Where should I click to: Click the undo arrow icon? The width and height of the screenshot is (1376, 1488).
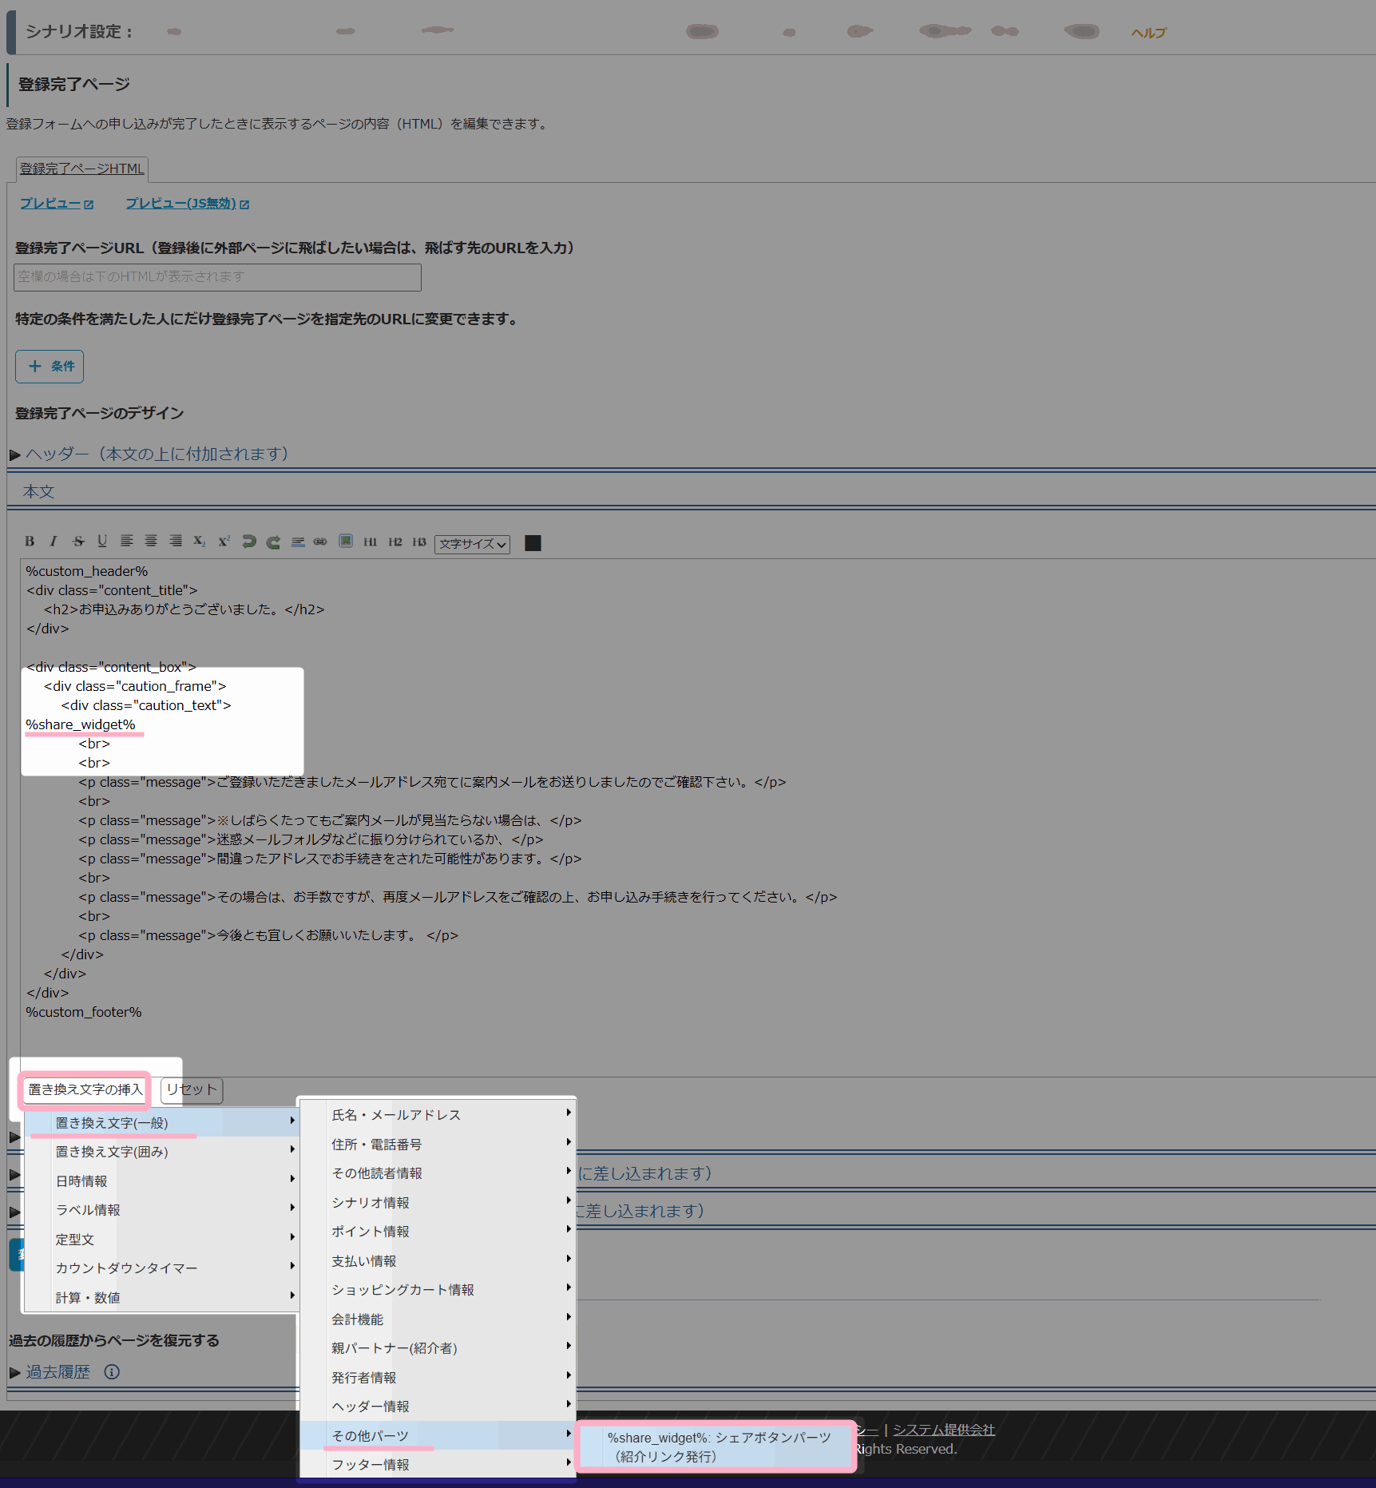click(249, 542)
